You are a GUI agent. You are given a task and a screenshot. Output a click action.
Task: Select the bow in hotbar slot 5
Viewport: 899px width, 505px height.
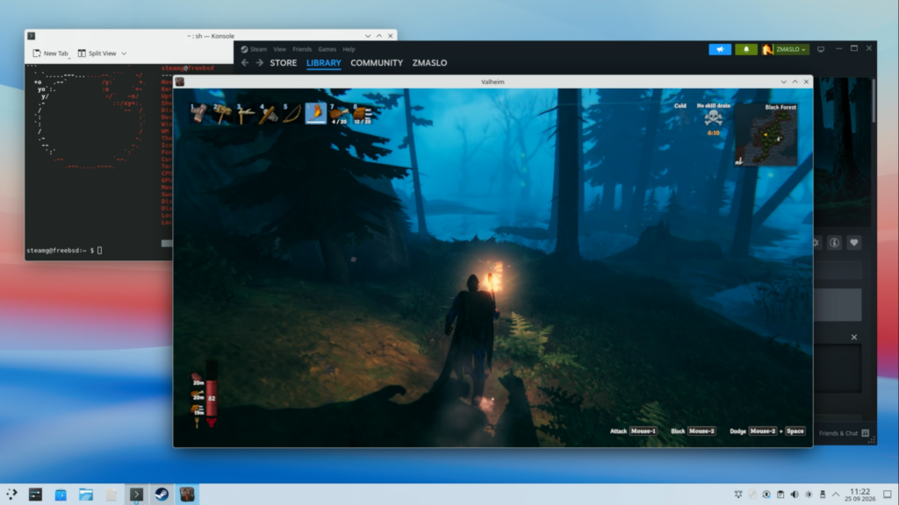[292, 113]
